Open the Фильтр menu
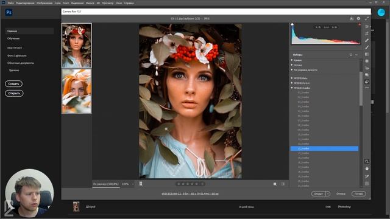The width and height of the screenshot is (390, 219). pyautogui.click(x=90, y=3)
